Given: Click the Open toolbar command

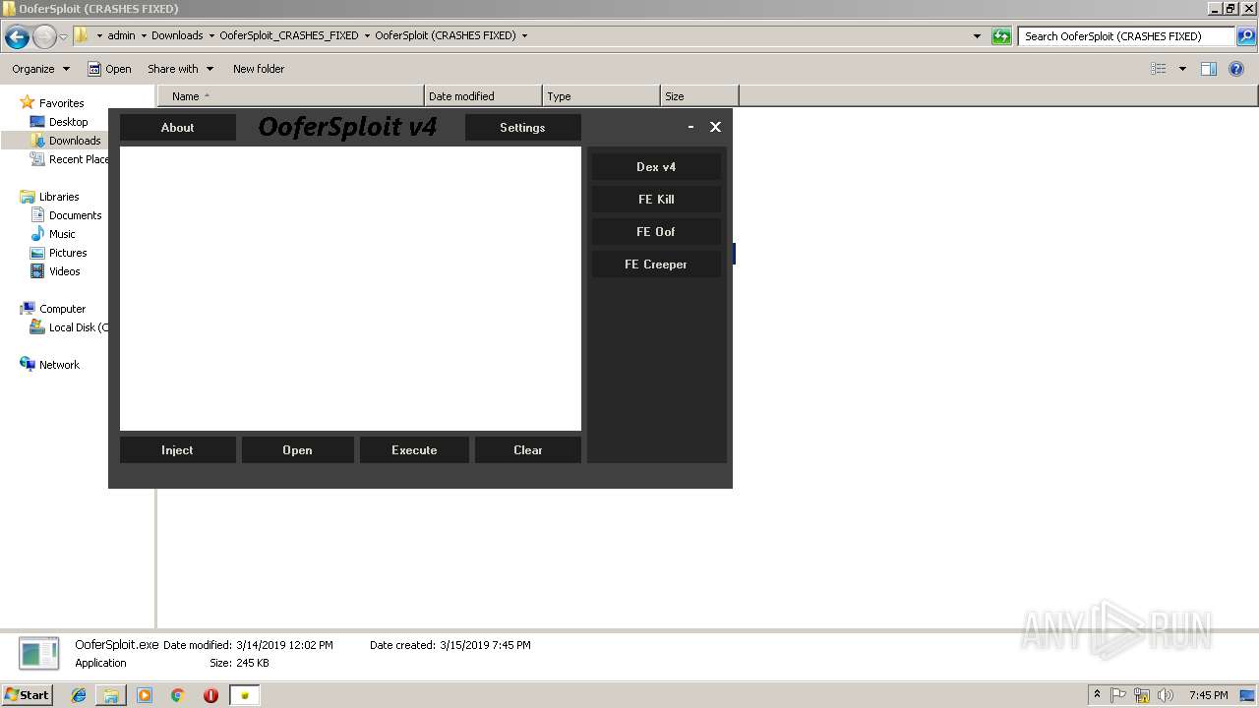Looking at the screenshot, I should click(109, 69).
